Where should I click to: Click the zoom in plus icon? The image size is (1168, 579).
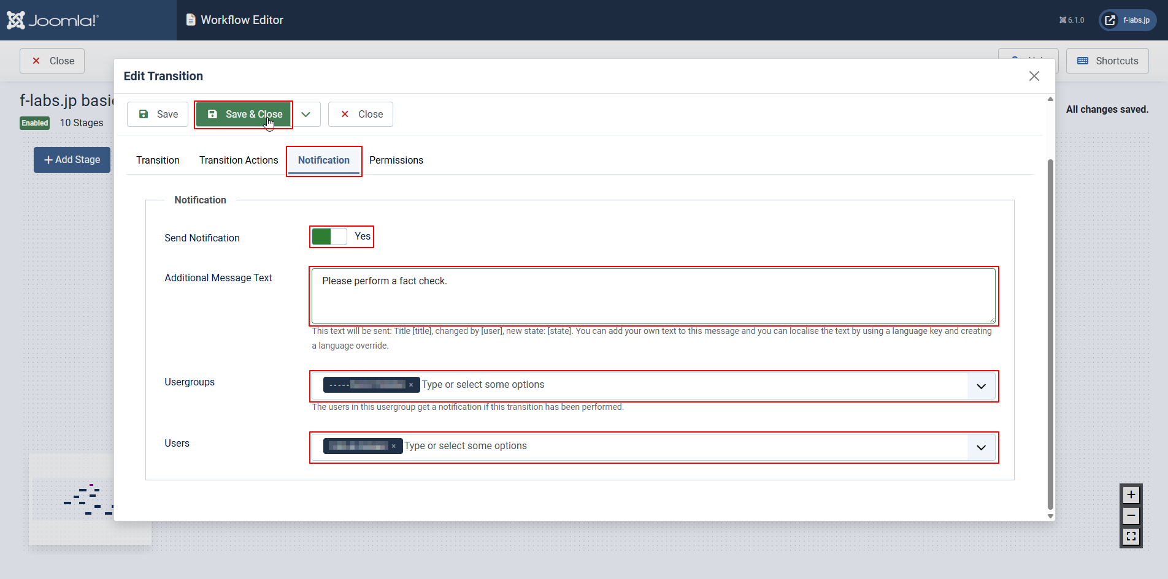coord(1131,494)
